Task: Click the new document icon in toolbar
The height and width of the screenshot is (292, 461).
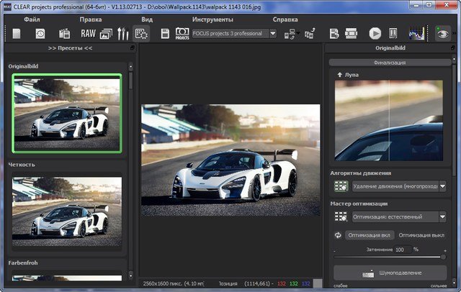Action: [x=17, y=33]
